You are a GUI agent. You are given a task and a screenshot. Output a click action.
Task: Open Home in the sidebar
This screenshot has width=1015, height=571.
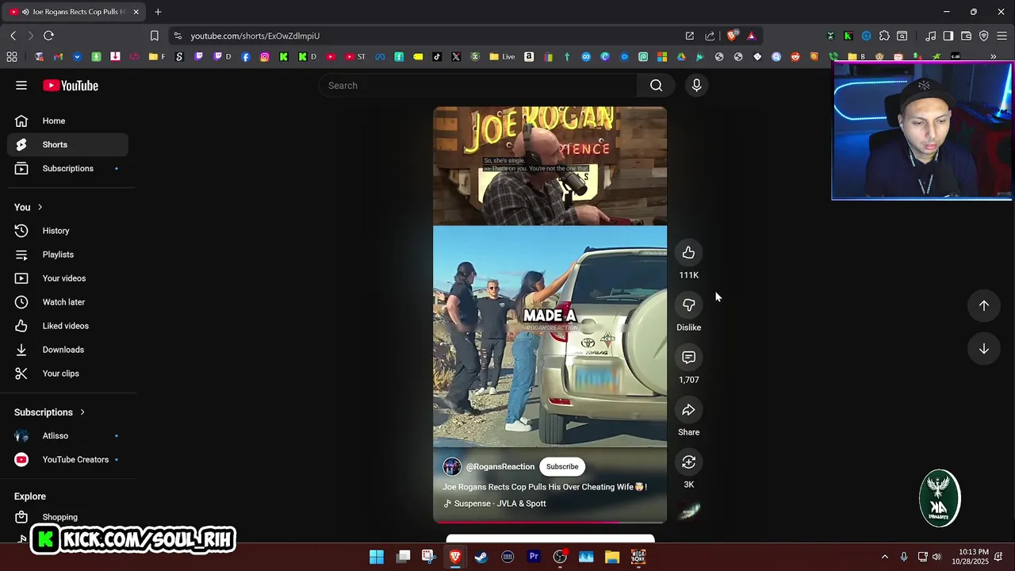point(68,121)
